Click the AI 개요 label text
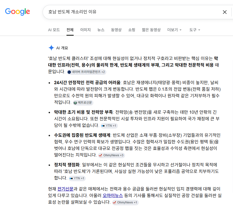The width and height of the screenshot is (233, 210). click(62, 48)
